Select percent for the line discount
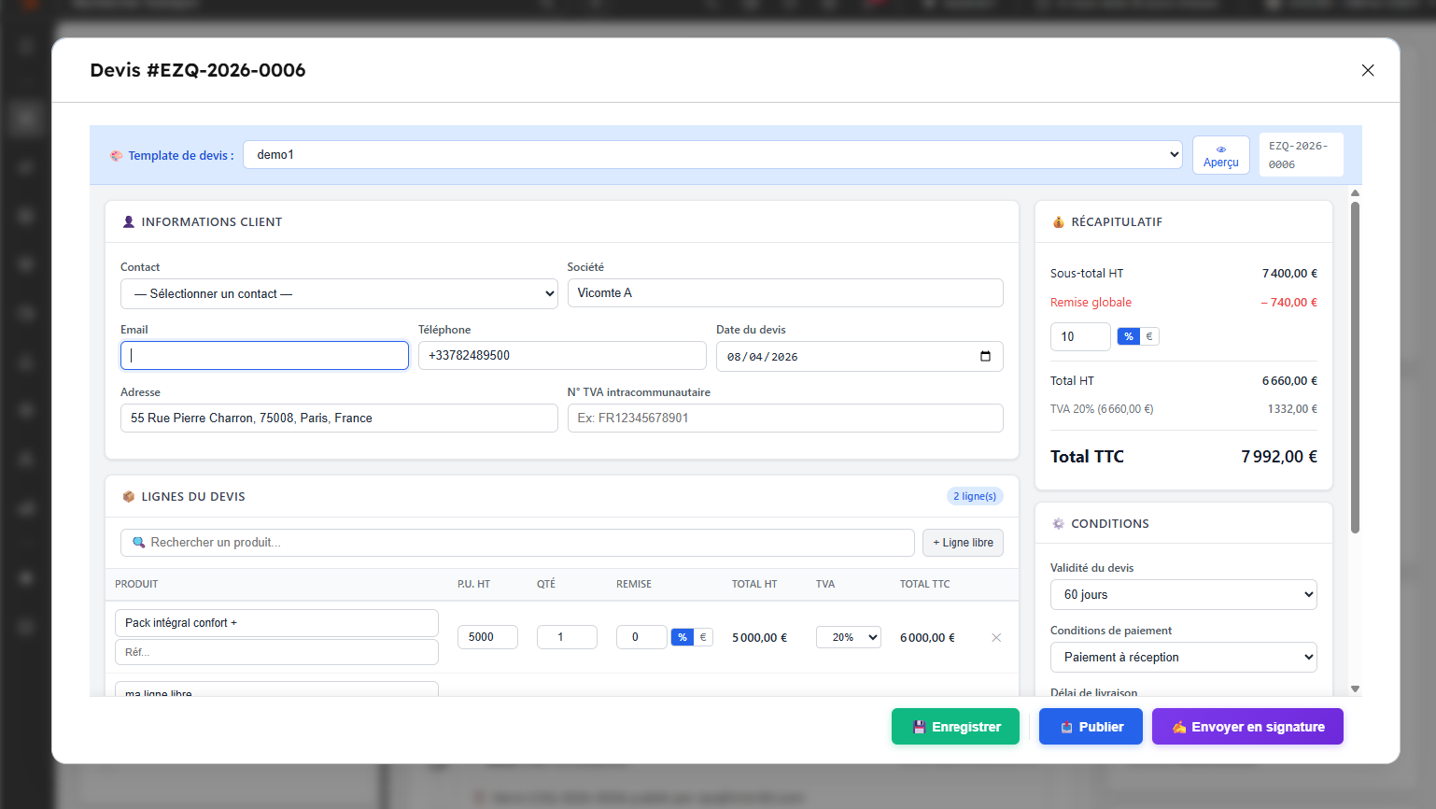 tap(683, 637)
